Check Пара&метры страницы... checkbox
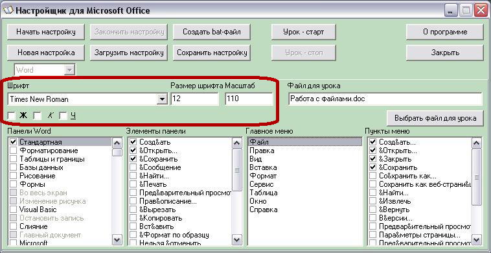The image size is (491, 253). click(372, 235)
